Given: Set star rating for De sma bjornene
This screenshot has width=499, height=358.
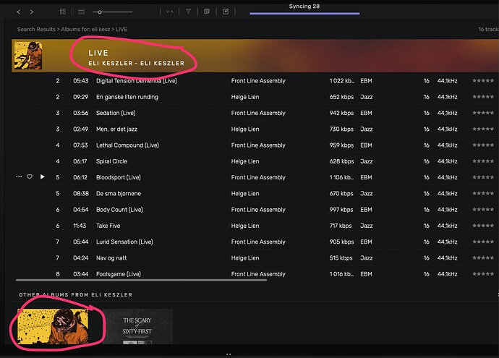Looking at the screenshot, I should (483, 194).
